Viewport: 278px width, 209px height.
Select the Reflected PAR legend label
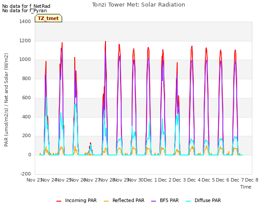129,200
